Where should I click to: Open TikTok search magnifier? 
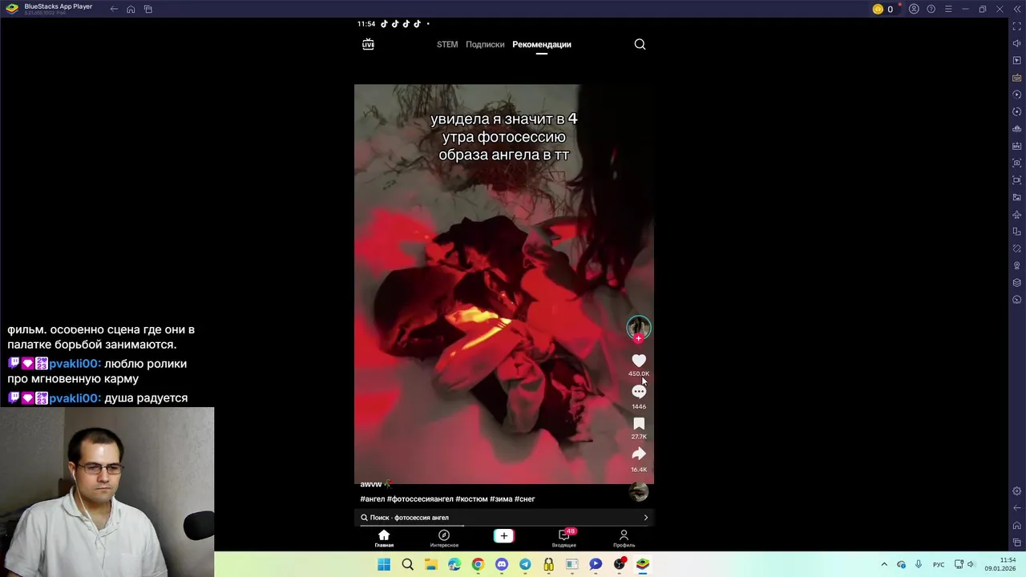click(x=640, y=44)
